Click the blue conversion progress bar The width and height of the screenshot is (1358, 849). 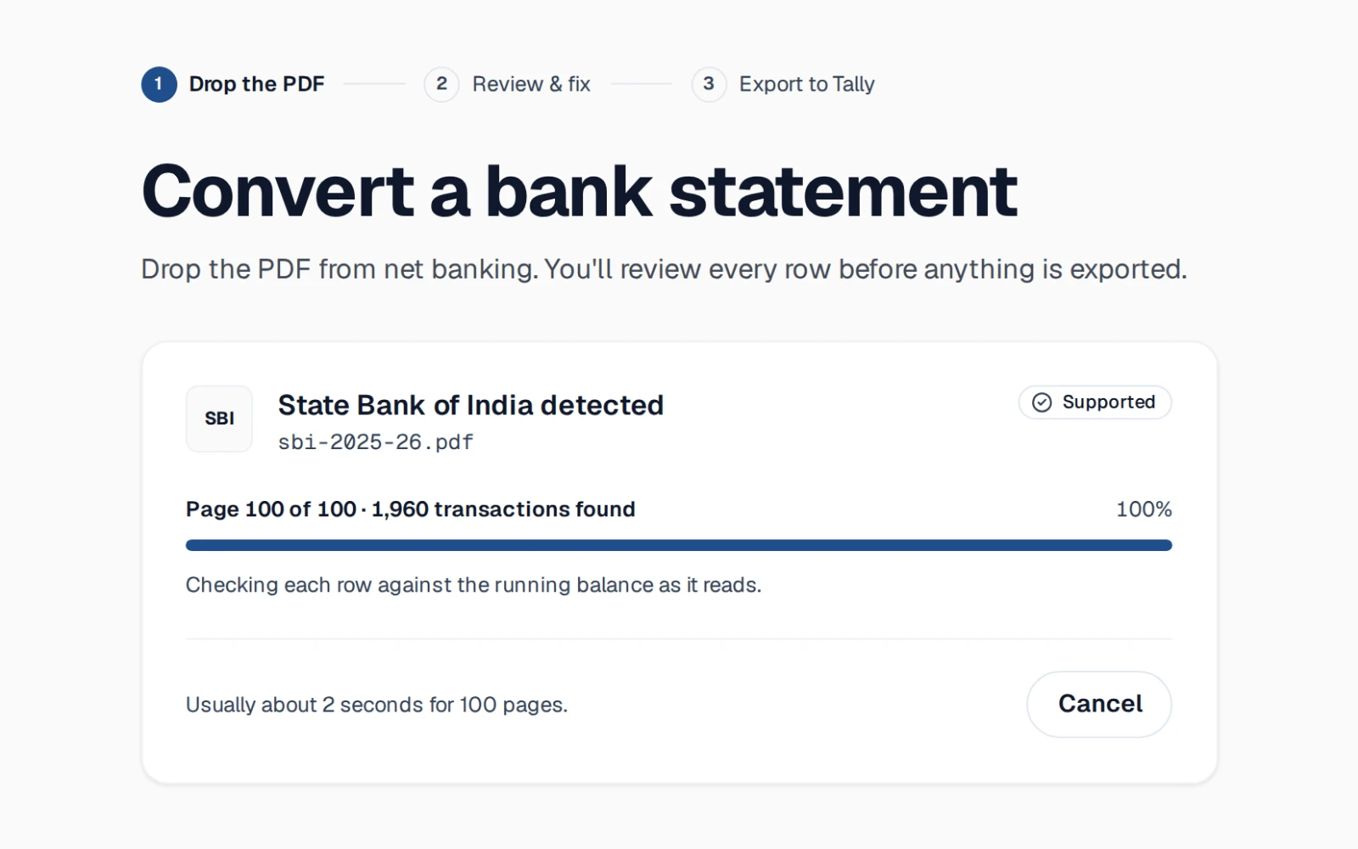point(679,545)
